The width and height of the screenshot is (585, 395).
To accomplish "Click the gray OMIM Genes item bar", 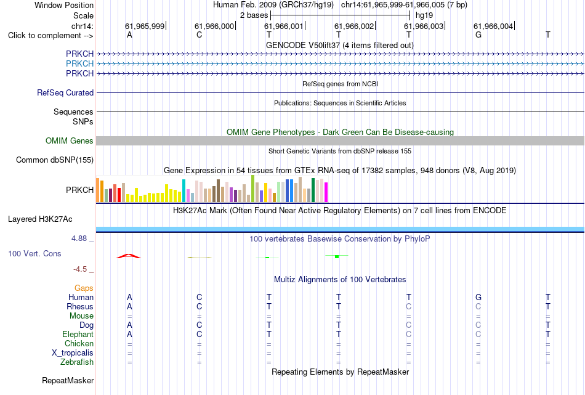I will [x=340, y=140].
